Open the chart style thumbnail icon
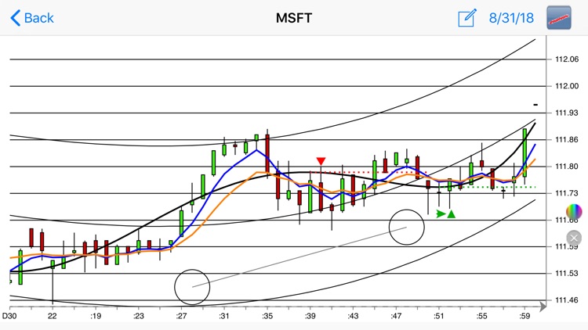 click(559, 17)
